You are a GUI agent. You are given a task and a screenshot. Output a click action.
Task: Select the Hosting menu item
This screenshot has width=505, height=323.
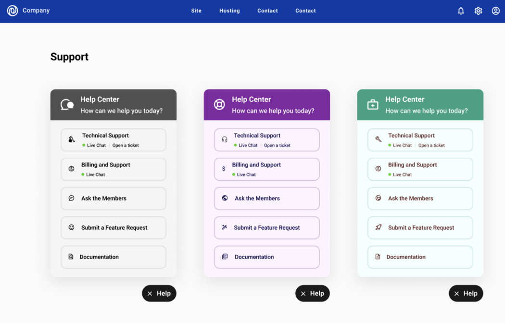click(x=229, y=11)
